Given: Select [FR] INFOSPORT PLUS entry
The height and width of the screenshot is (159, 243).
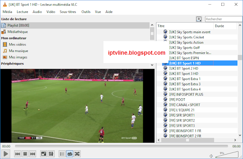Looking at the screenshot, I should (186, 94).
